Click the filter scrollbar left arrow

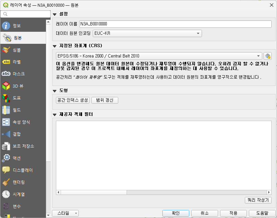pos(59,192)
